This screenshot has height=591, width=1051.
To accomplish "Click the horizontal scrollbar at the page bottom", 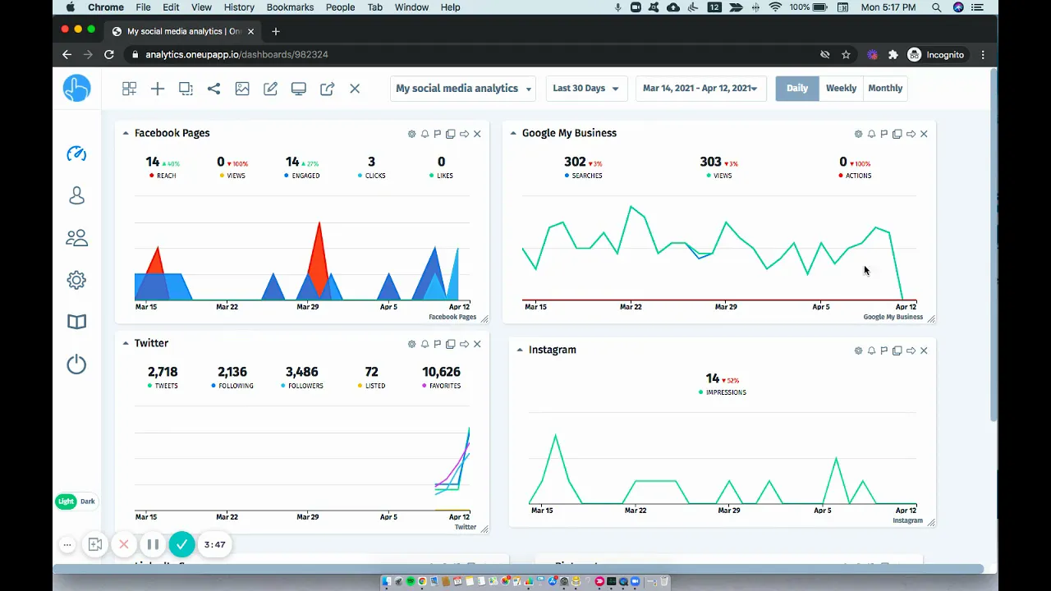I will [x=518, y=568].
